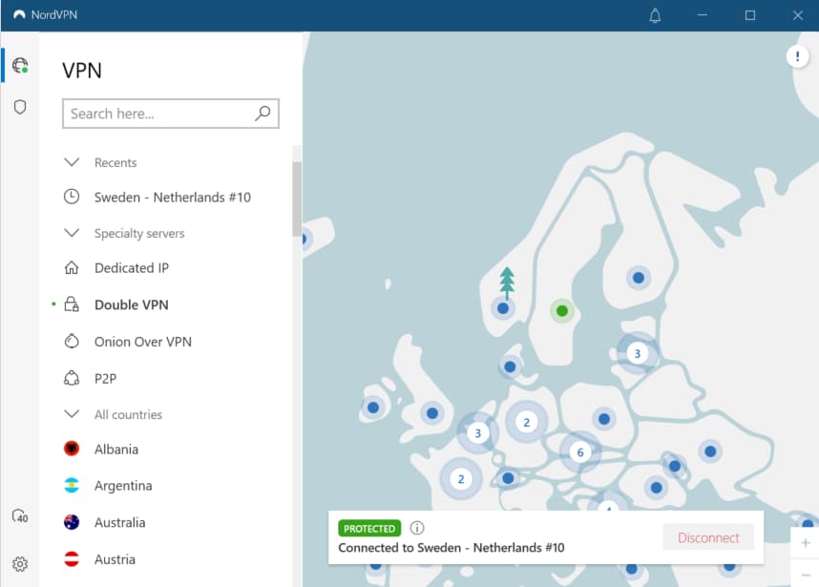The image size is (819, 587).
Task: Click the Finland server pin on map
Action: click(x=639, y=278)
